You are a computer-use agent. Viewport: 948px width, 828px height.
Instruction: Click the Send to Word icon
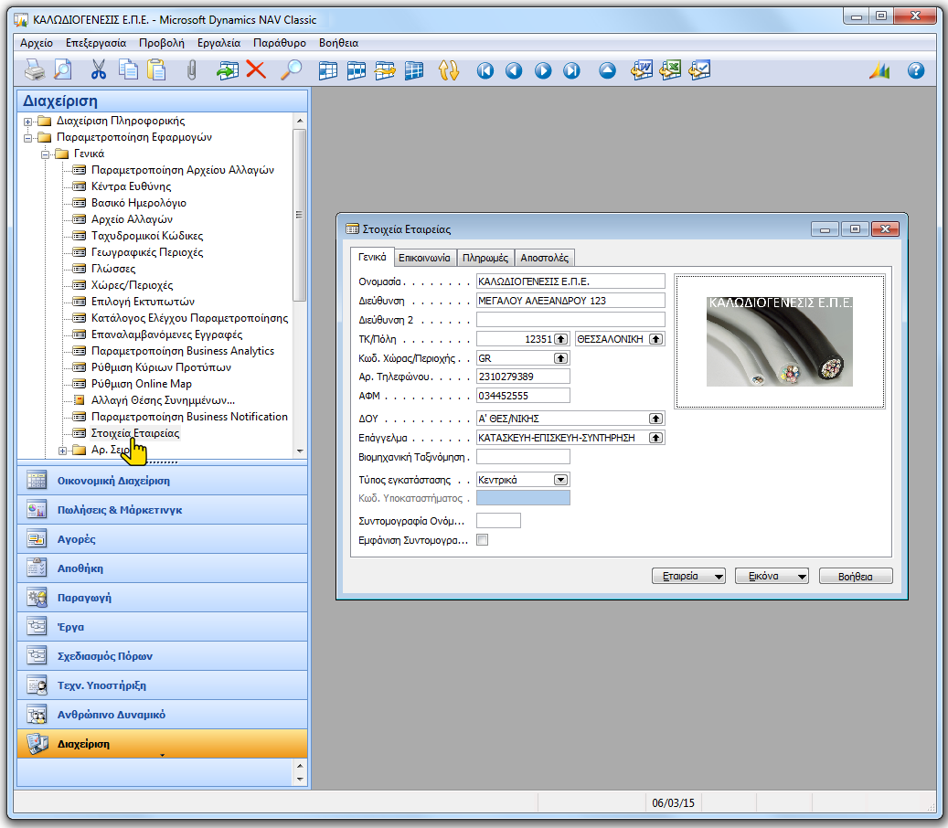pos(642,70)
